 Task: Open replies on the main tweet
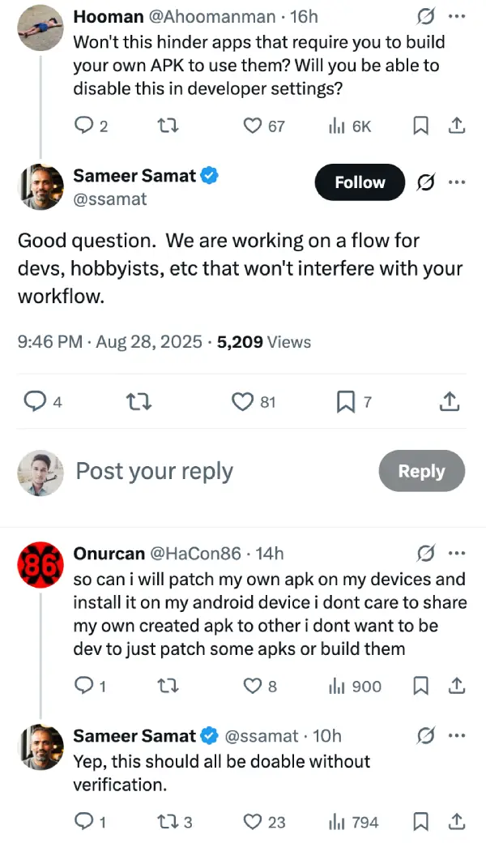(x=43, y=401)
